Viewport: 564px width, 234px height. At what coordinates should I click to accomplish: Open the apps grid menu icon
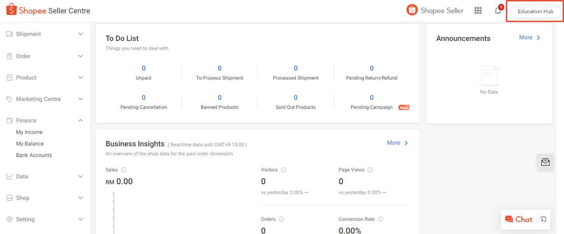tap(478, 11)
